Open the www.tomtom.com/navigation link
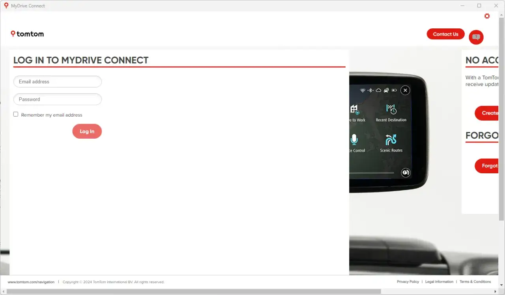The width and height of the screenshot is (505, 295). pos(31,282)
